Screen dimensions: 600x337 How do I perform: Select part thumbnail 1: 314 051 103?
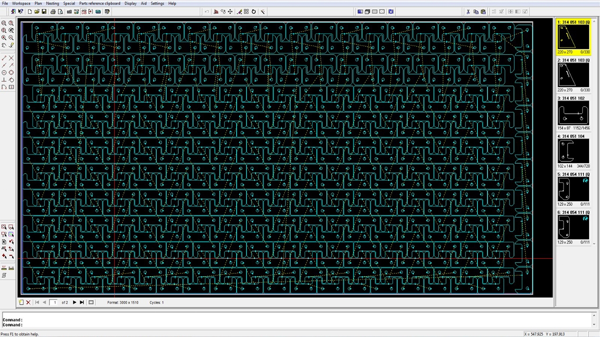point(574,37)
